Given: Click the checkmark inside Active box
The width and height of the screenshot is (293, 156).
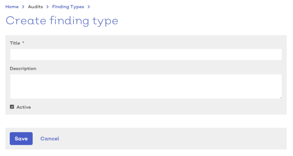Looking at the screenshot, I should (12, 107).
